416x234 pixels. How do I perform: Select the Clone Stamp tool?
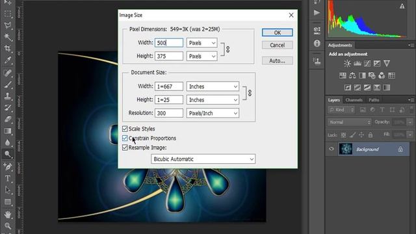(x=8, y=96)
